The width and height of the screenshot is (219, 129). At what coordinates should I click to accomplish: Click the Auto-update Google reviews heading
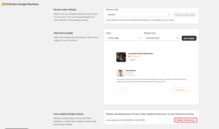pyautogui.click(x=69, y=114)
